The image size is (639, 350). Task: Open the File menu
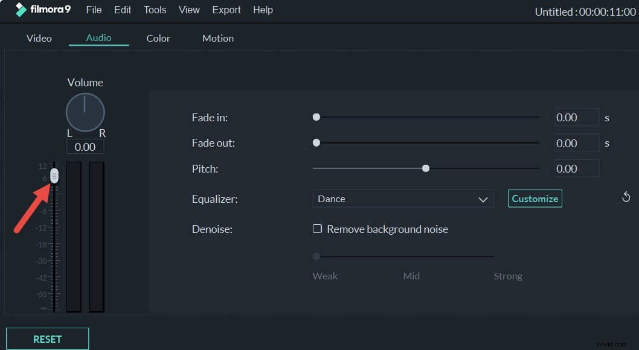pyautogui.click(x=94, y=10)
